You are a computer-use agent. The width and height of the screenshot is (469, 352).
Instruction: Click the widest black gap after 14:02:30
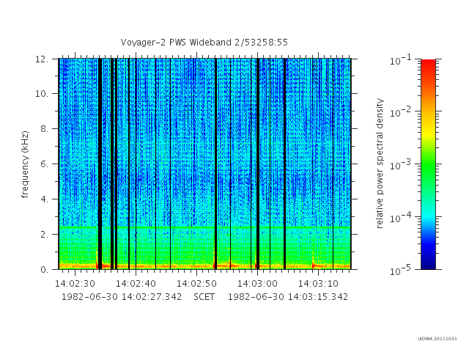click(x=100, y=164)
